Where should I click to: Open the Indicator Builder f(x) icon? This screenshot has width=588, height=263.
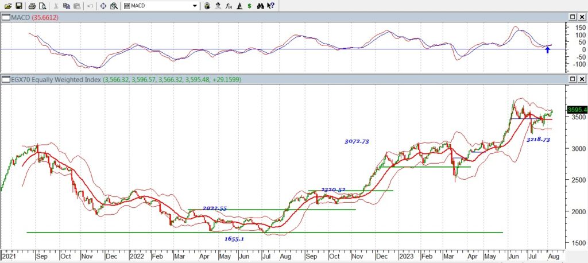(229, 6)
